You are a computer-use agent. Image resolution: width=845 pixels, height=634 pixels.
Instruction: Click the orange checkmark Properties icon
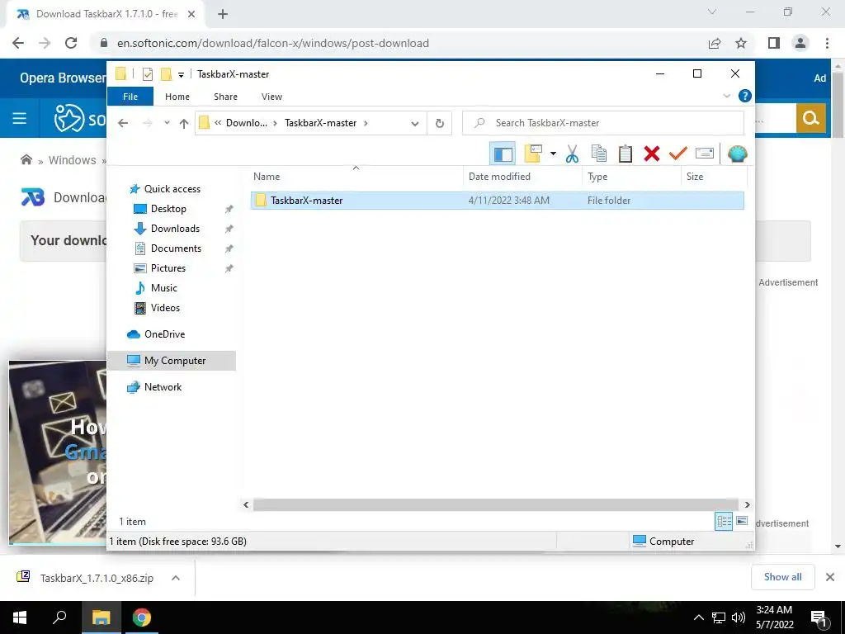(678, 154)
